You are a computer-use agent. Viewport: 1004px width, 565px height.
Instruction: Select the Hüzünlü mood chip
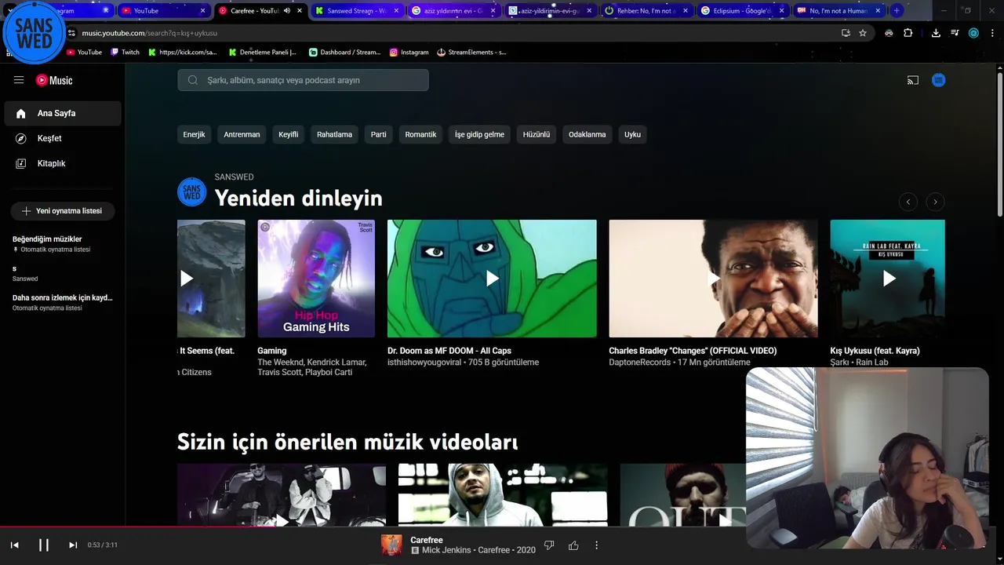pyautogui.click(x=537, y=134)
